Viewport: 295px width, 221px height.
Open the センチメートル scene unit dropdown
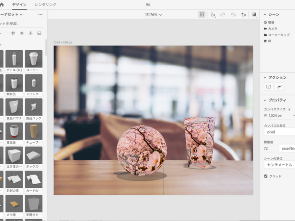(279, 164)
